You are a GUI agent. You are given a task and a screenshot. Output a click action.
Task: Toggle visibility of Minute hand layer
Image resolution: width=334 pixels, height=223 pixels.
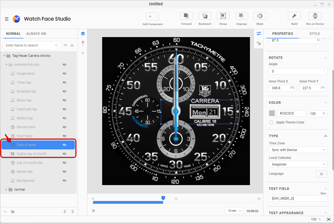pos(64,127)
